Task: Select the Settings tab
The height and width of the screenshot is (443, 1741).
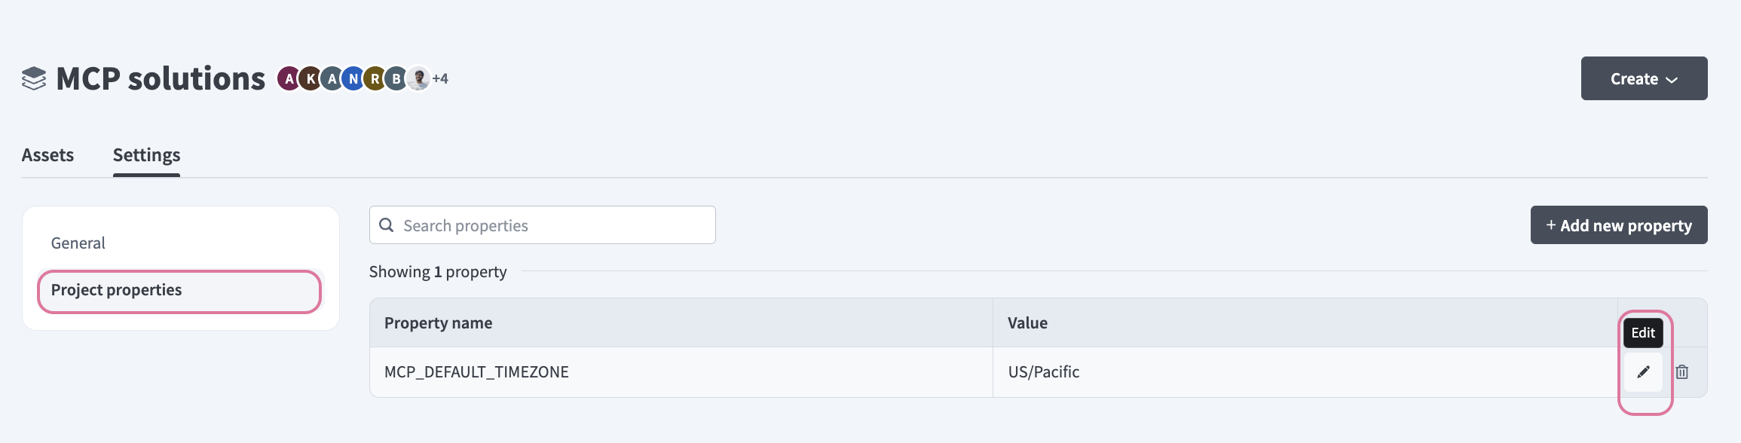Action: click(x=146, y=155)
